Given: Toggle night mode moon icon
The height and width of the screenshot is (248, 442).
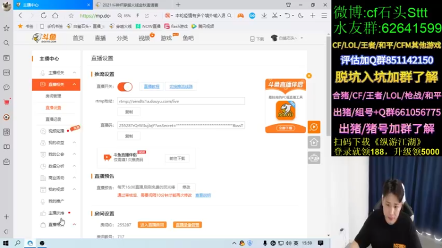Looking at the screenshot, I should point(301,16).
